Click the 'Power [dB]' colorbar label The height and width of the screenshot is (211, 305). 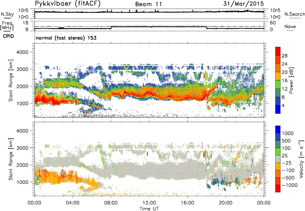(x=291, y=80)
